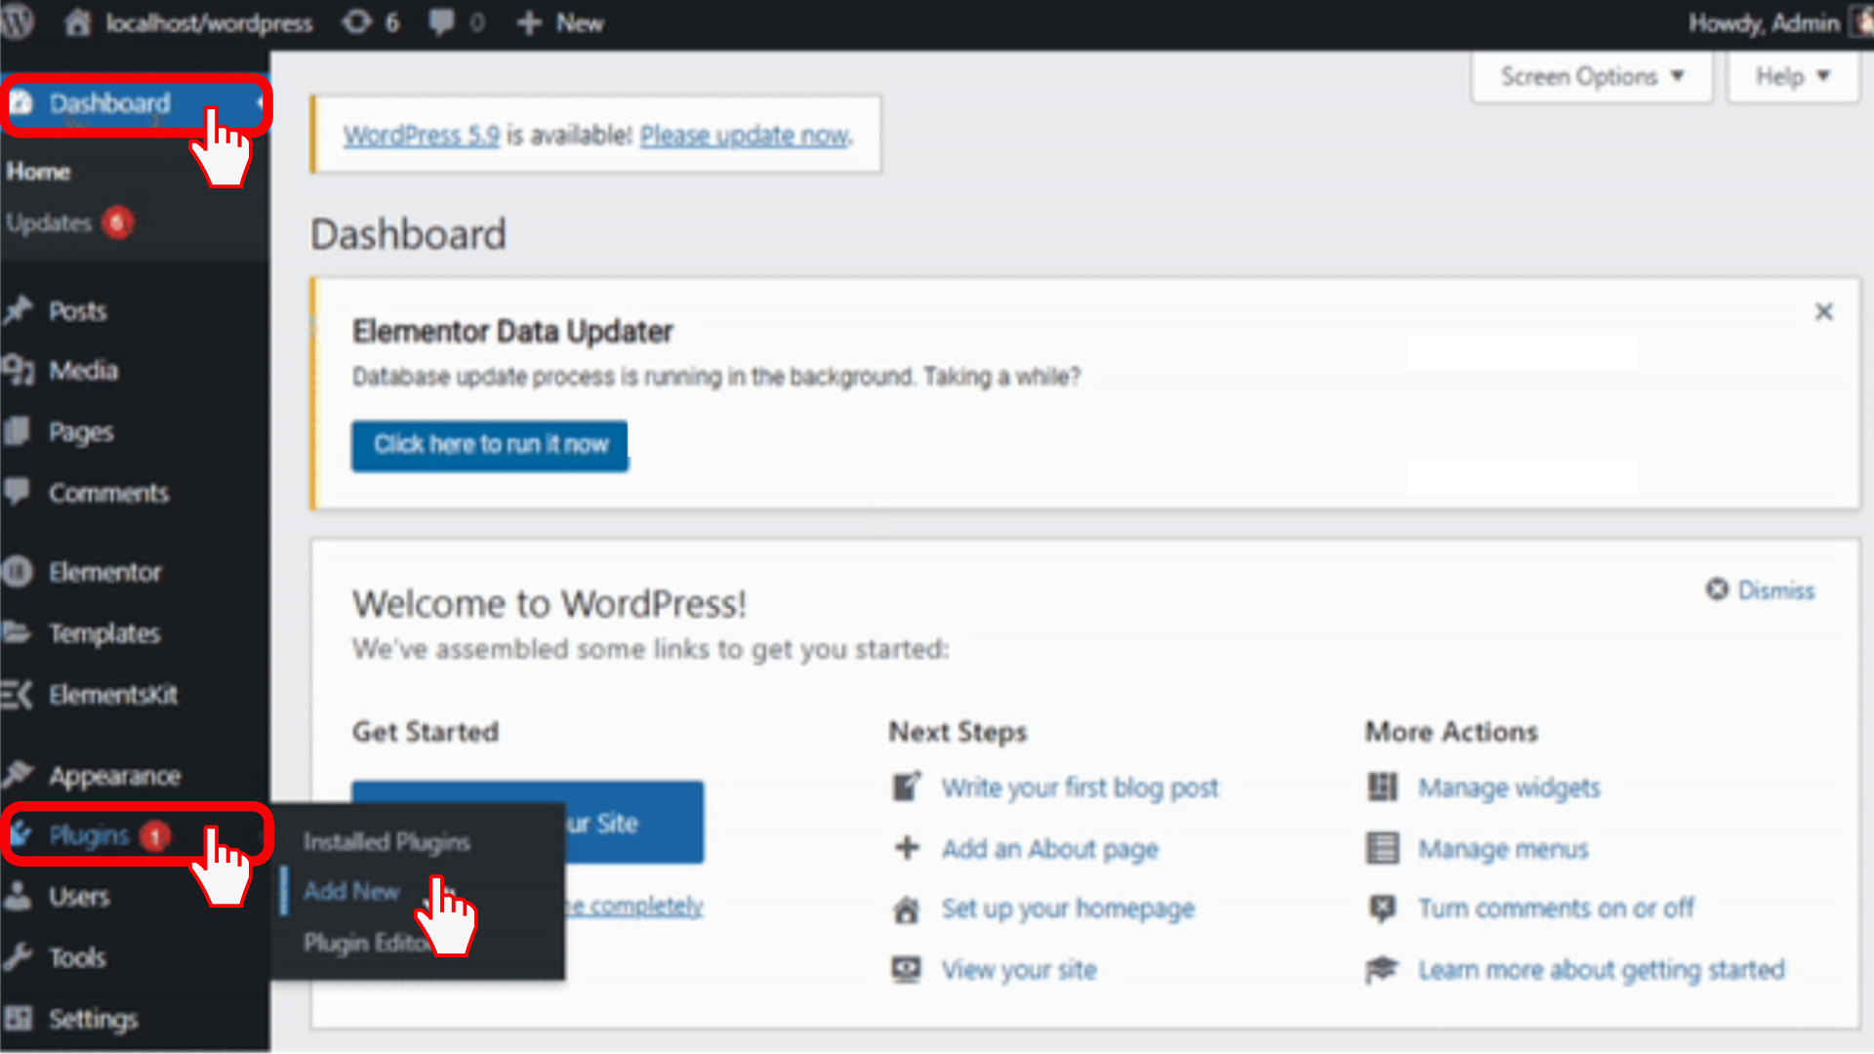The width and height of the screenshot is (1874, 1054).
Task: Open 'View your site' link
Action: coord(1019,969)
